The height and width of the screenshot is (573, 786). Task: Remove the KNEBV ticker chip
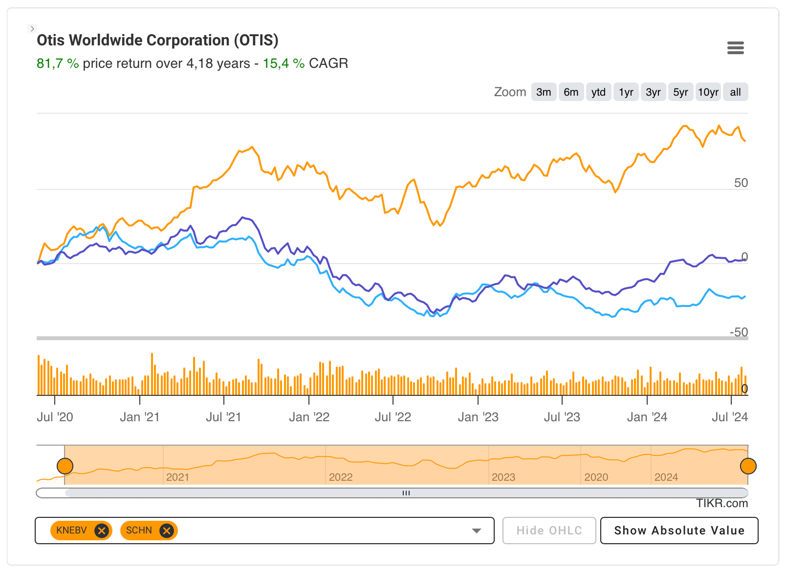[102, 531]
